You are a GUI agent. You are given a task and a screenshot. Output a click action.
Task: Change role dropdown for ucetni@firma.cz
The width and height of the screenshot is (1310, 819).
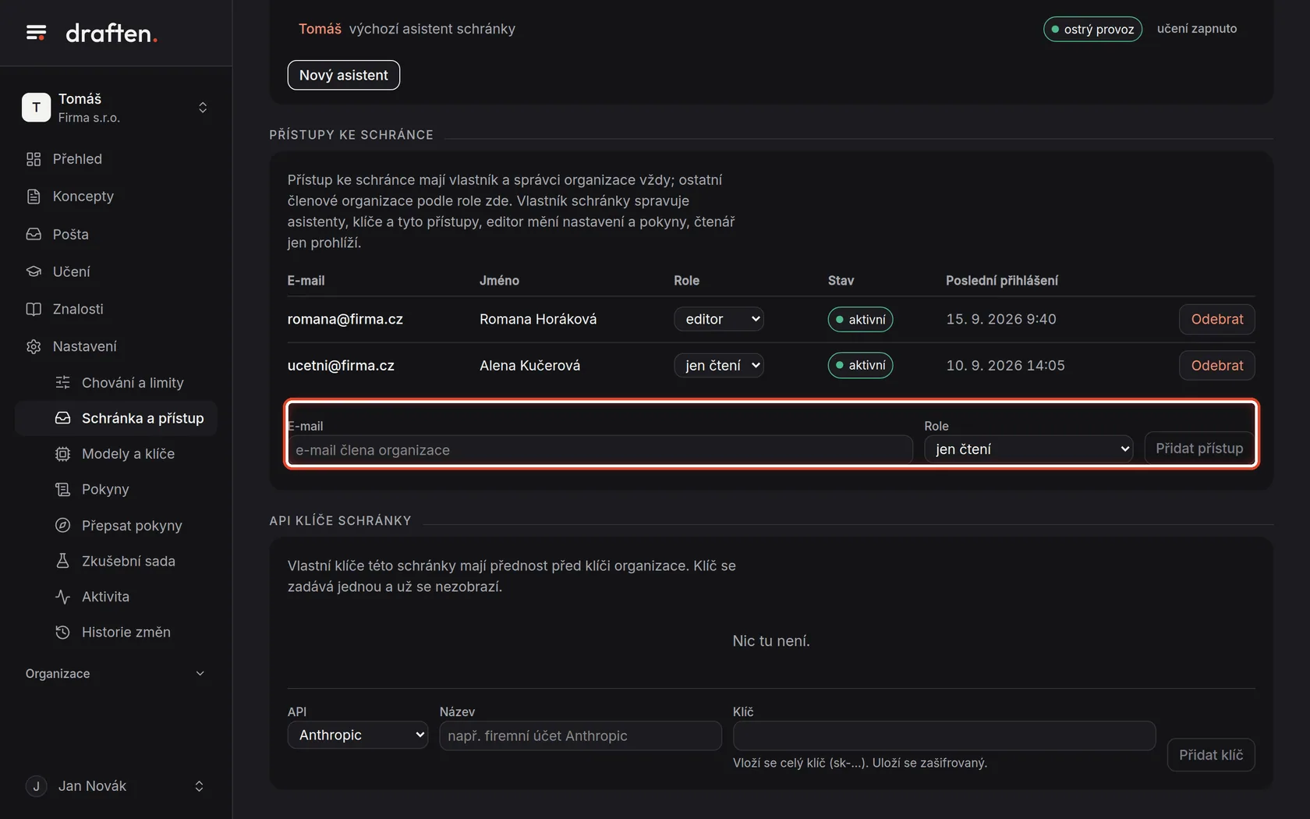(718, 365)
